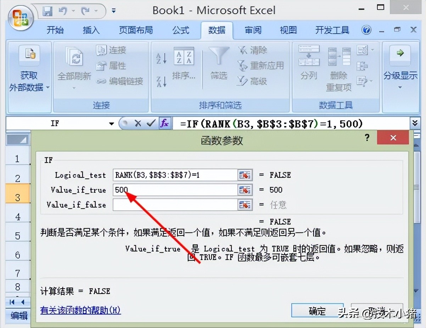Open the Name Box dropdown arrow
The height and width of the screenshot is (328, 426).
pos(112,124)
